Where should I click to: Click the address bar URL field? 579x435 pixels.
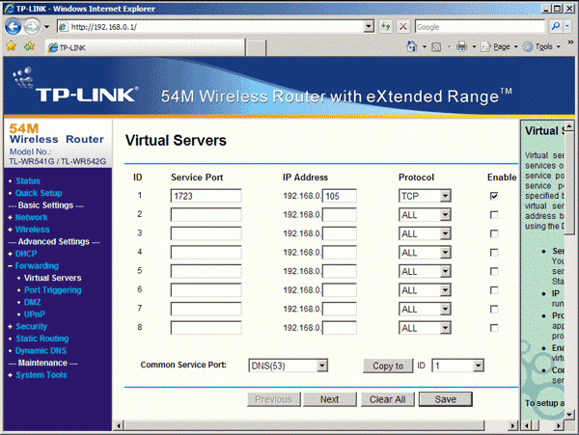pyautogui.click(x=210, y=27)
